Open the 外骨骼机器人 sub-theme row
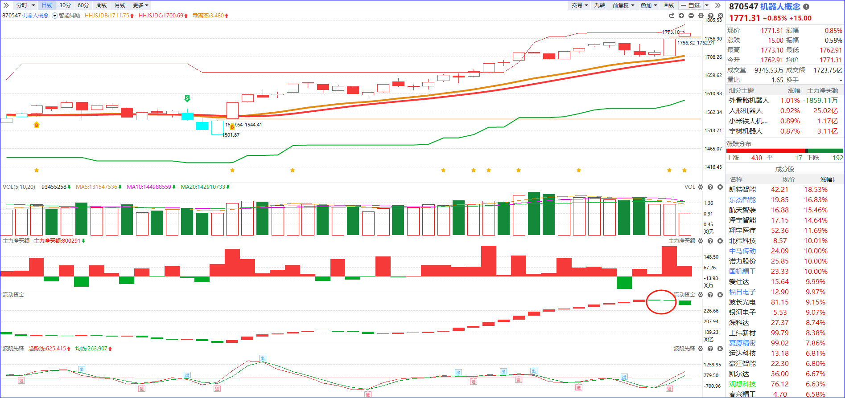This screenshot has width=845, height=398. pyautogui.click(x=785, y=101)
